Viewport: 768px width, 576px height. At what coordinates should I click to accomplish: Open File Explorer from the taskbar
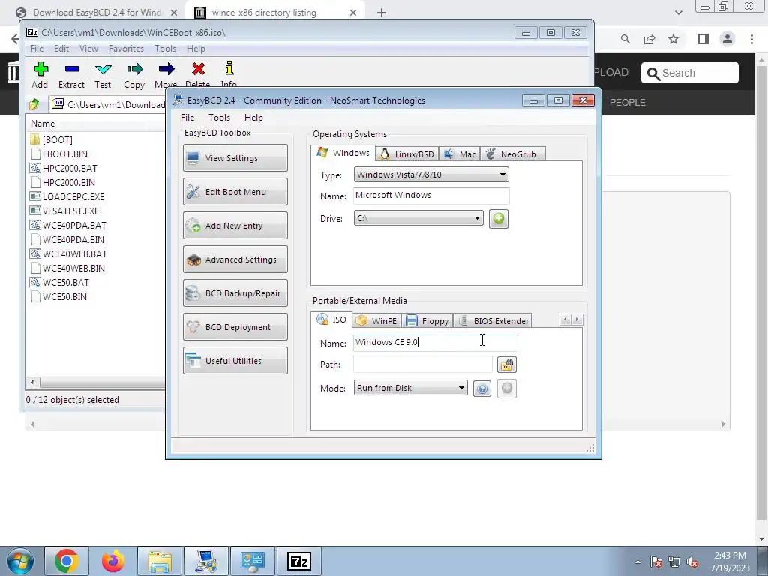tap(160, 561)
